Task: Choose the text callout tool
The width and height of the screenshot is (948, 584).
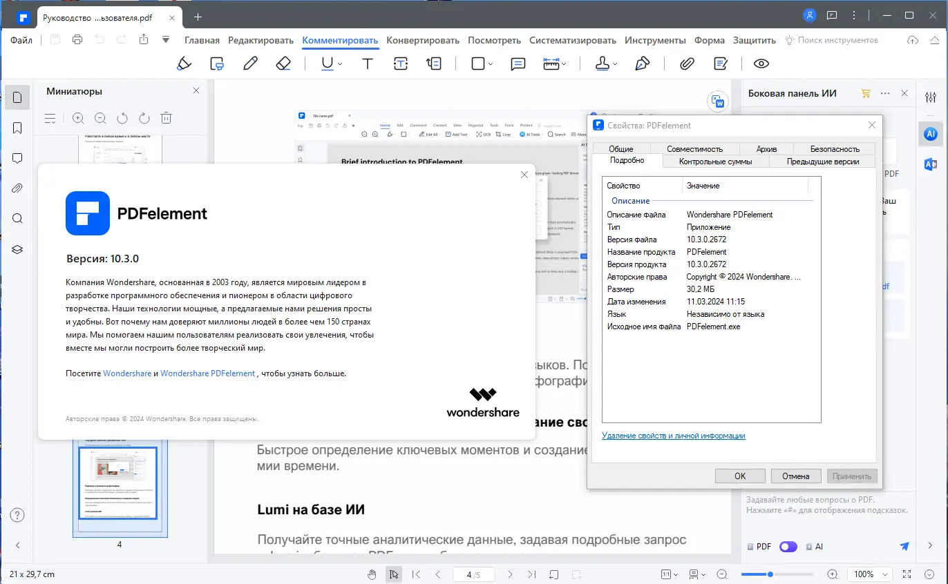Action: click(x=434, y=64)
